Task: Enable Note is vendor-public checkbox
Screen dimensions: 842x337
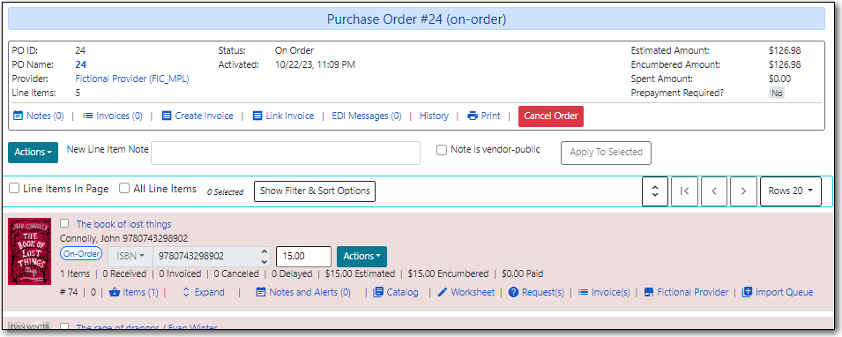Action: click(x=442, y=151)
